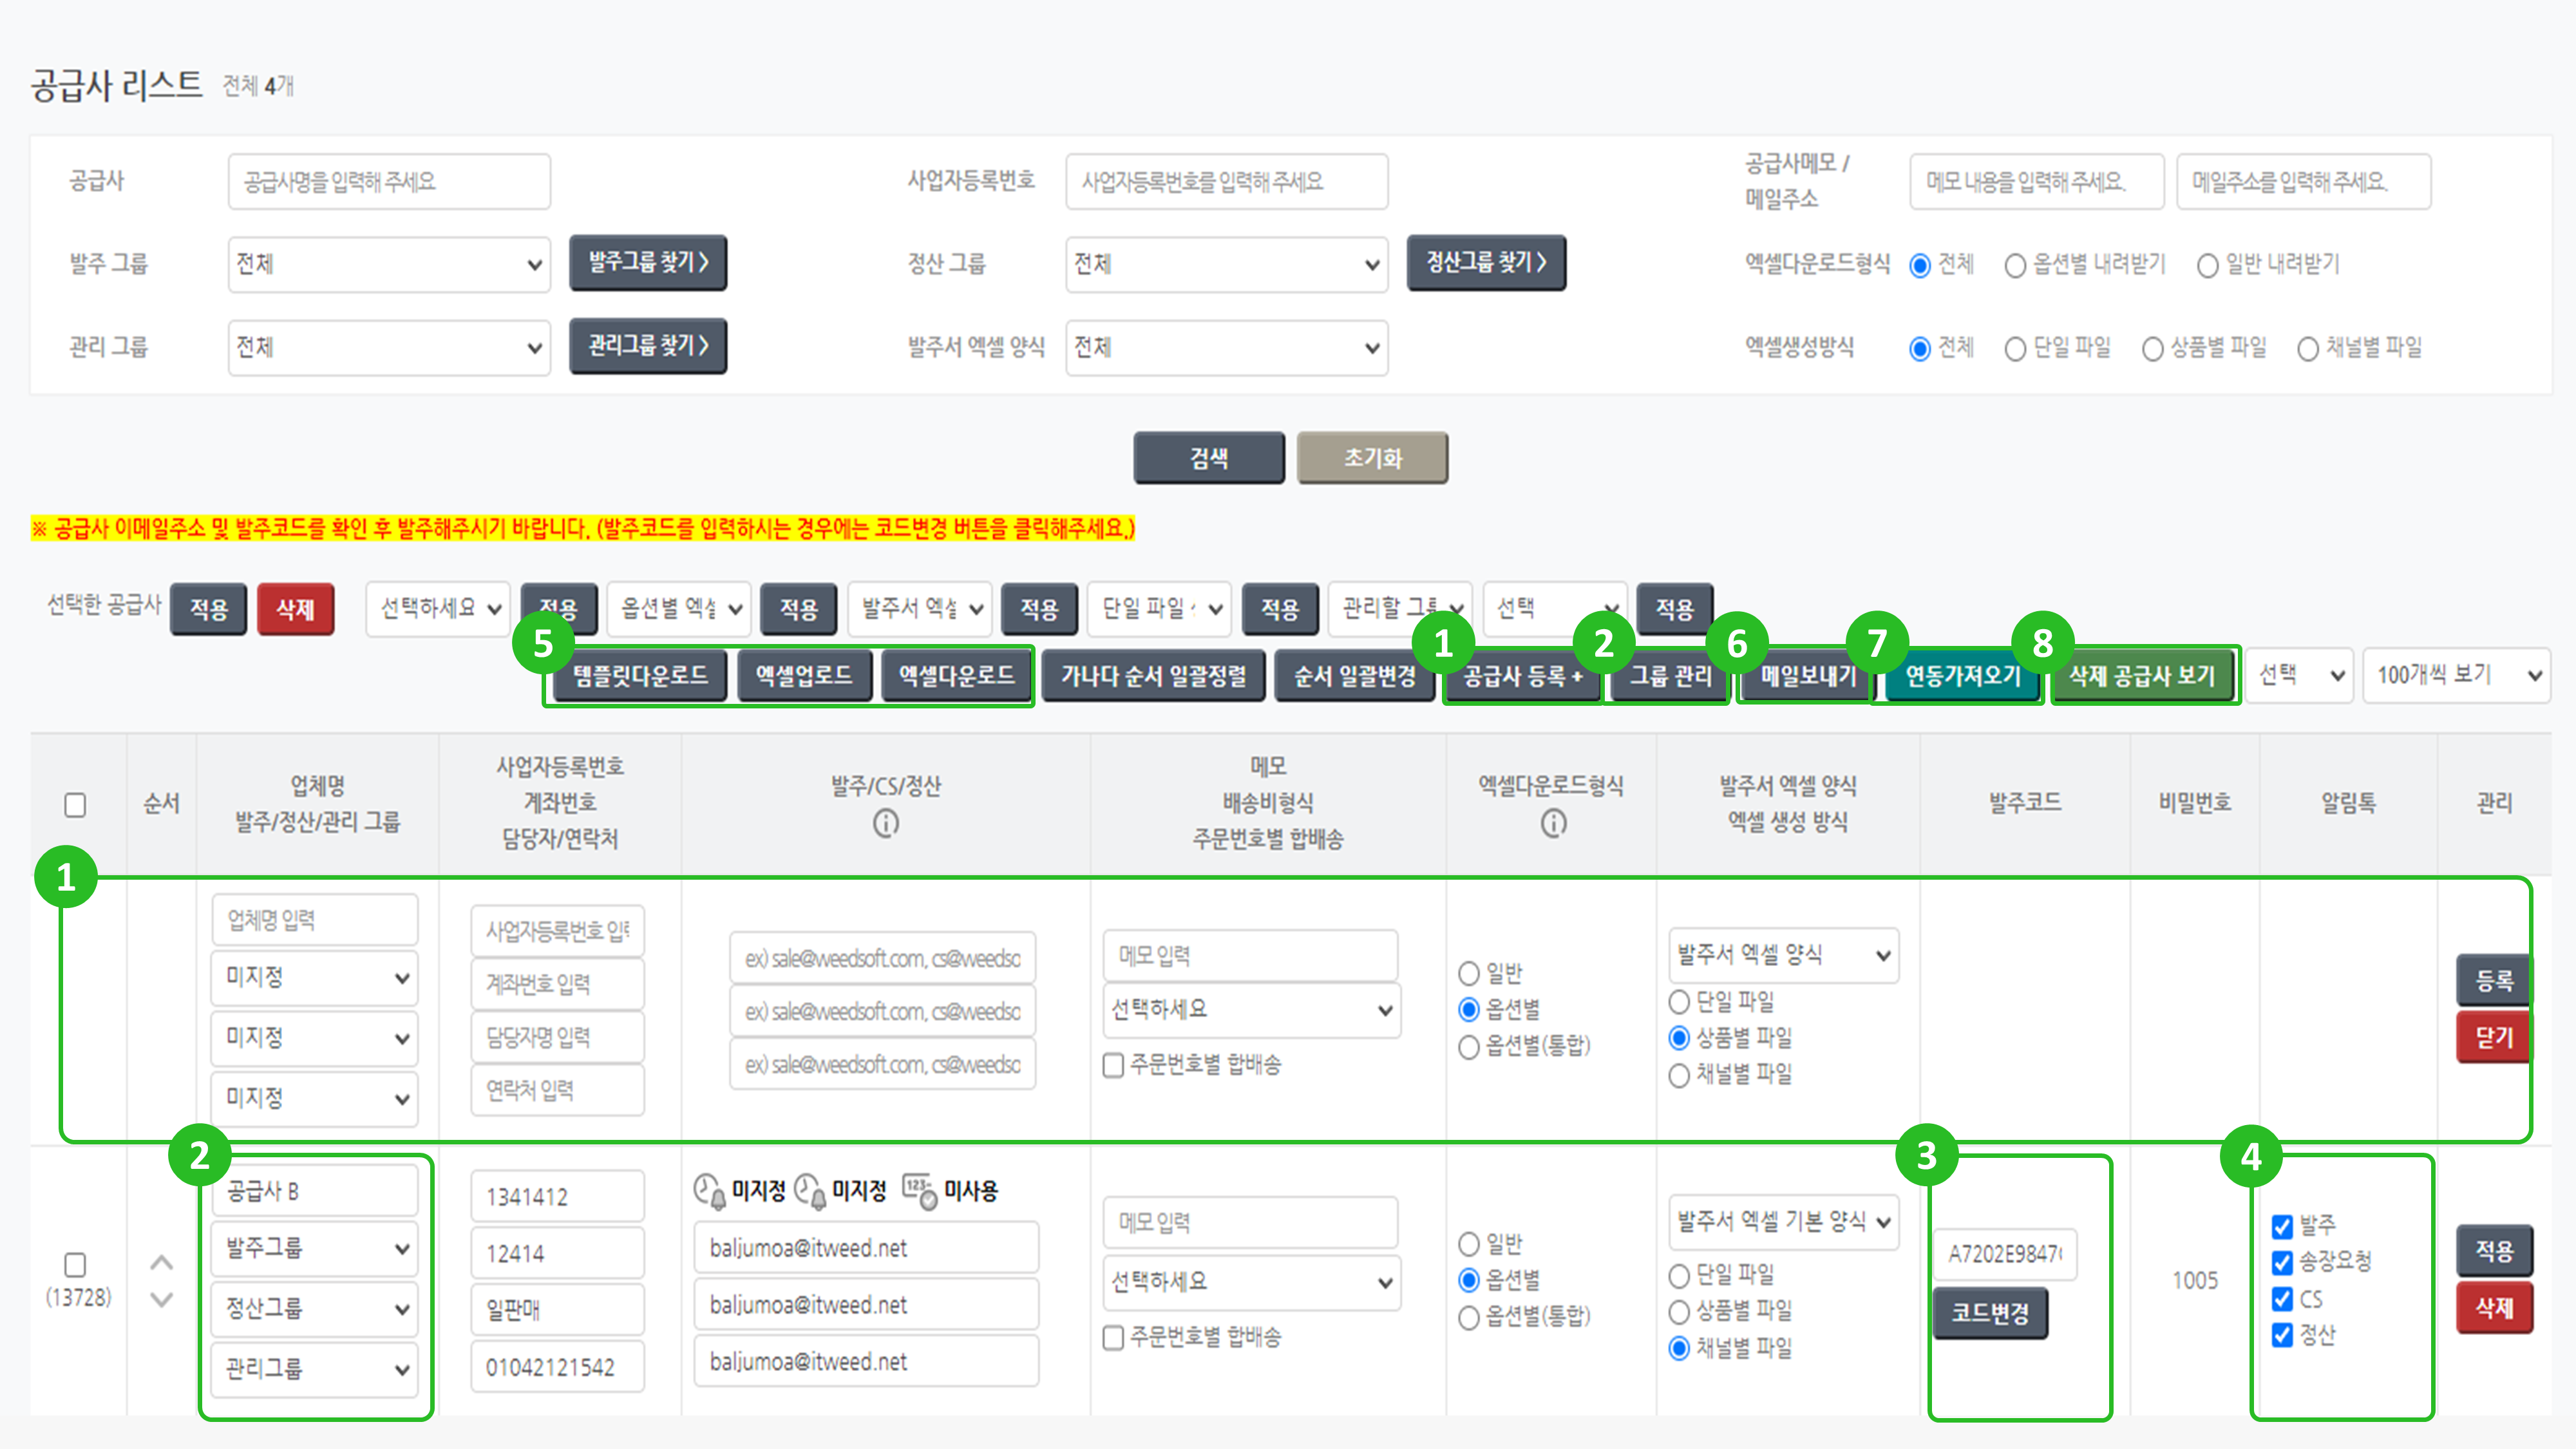Click 공급사 등록 + button
This screenshot has width=2576, height=1449.
click(1522, 676)
